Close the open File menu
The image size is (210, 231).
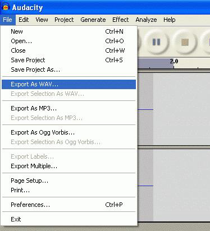click(7, 20)
